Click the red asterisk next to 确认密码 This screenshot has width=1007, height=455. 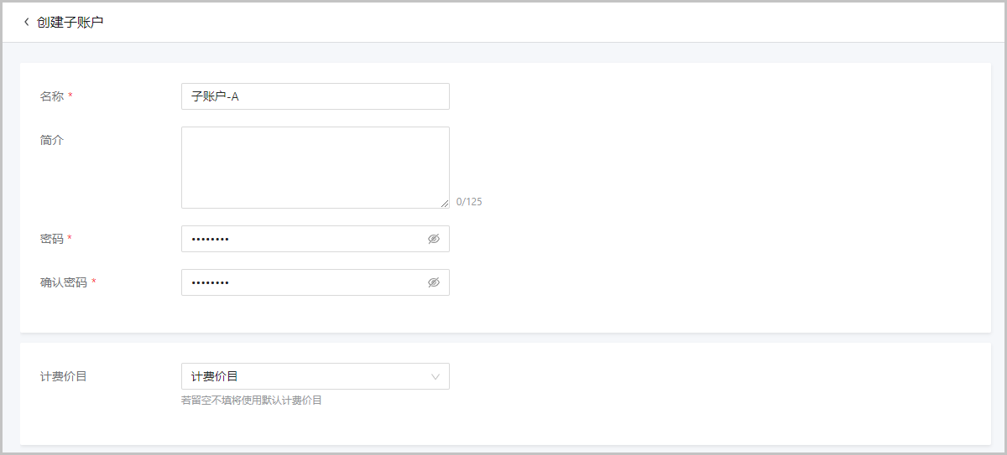94,282
